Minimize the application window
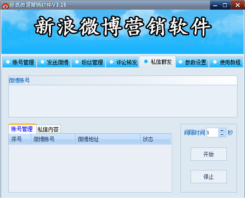Viewport: 245px width, 208px height. (x=215, y=5)
